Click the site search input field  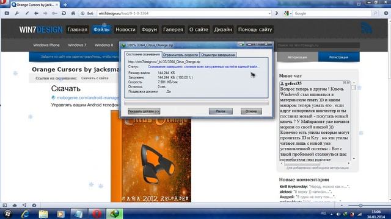coord(318,45)
